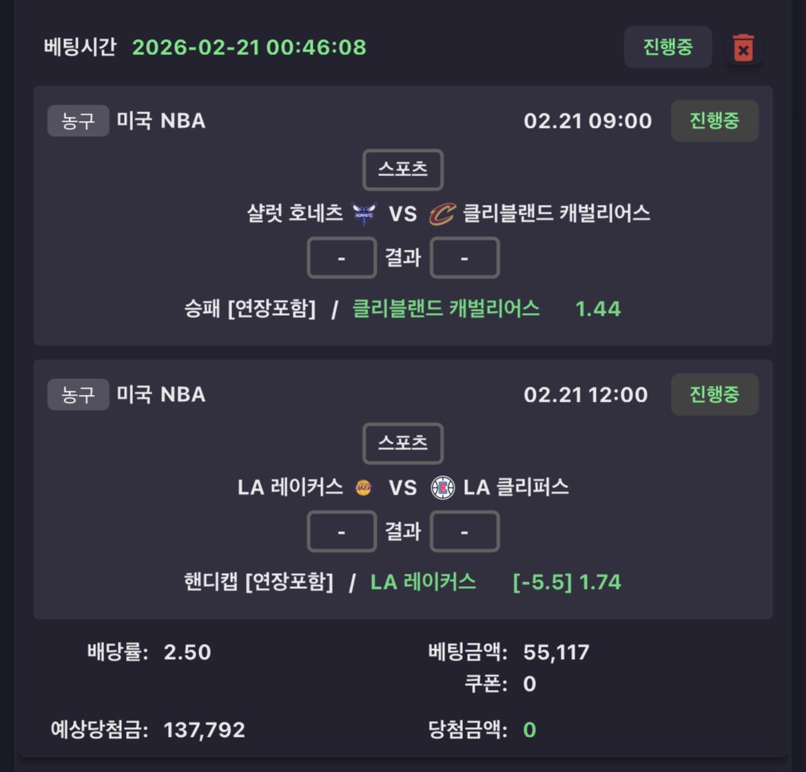Click 진행중 badge for the 09:00 game
Screen dimensions: 806x772
[714, 120]
